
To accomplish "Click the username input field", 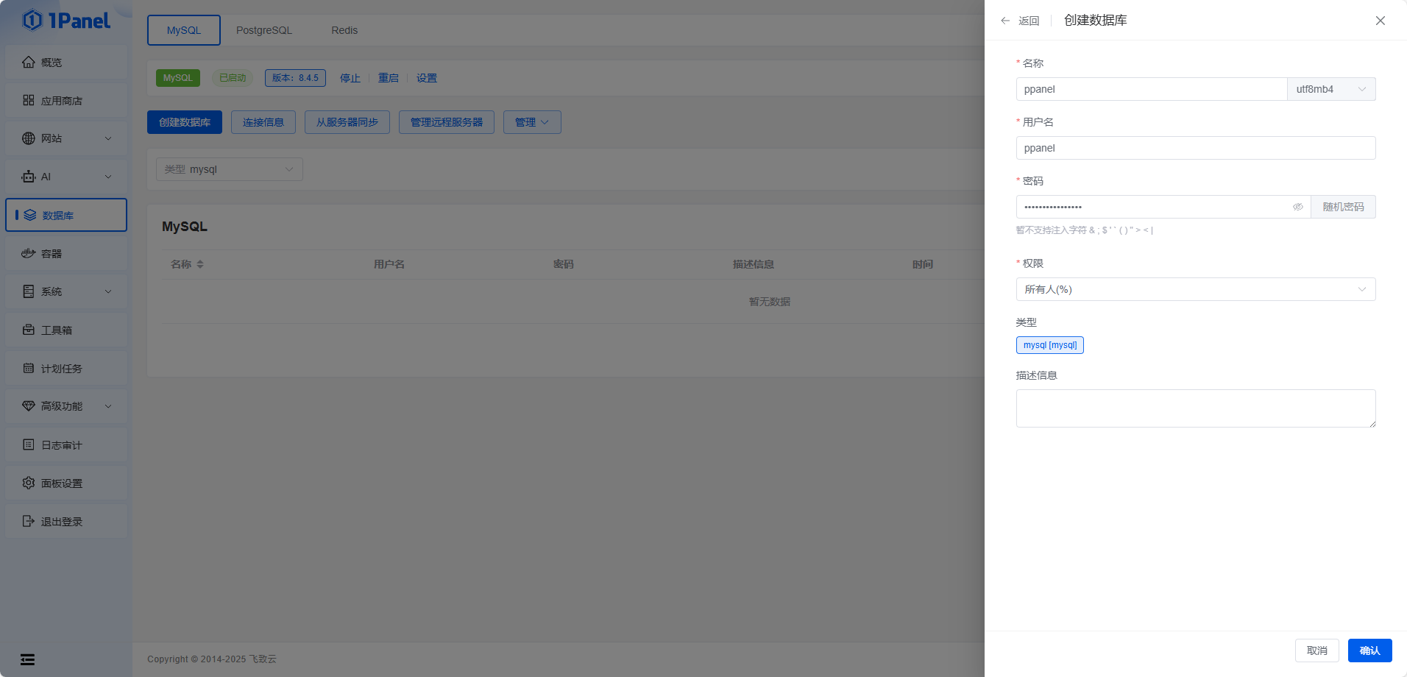I will coord(1195,148).
